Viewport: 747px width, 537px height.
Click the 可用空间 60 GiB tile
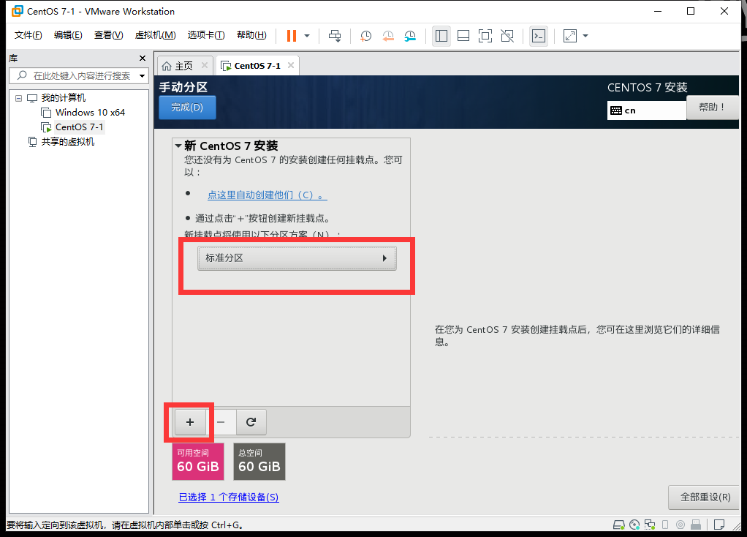(198, 462)
